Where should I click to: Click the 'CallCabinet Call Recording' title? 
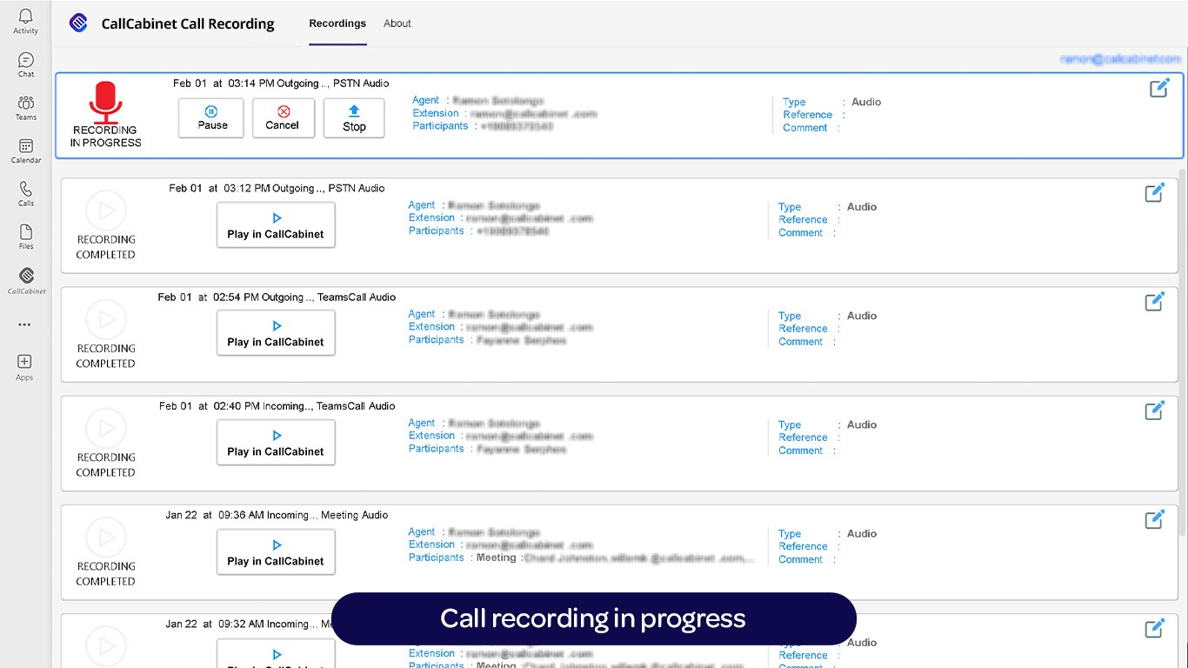pos(188,23)
